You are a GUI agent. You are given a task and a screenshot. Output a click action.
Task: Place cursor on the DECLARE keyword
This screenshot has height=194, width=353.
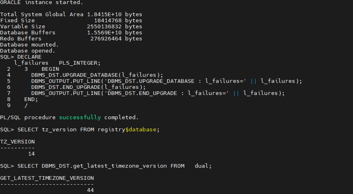click(x=30, y=57)
